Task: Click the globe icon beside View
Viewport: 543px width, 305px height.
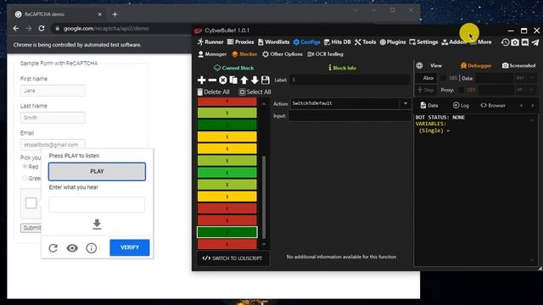Action: [419, 65]
